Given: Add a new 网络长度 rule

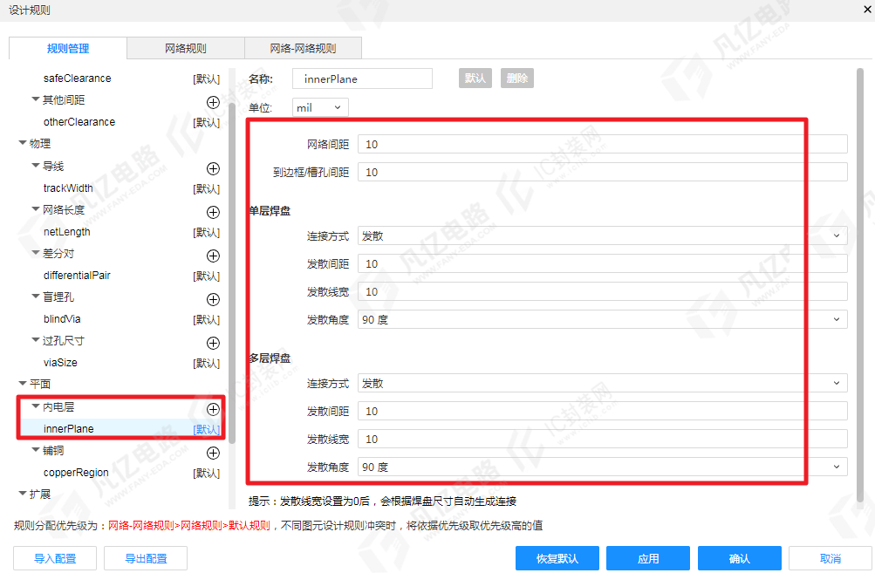Looking at the screenshot, I should click(x=213, y=212).
